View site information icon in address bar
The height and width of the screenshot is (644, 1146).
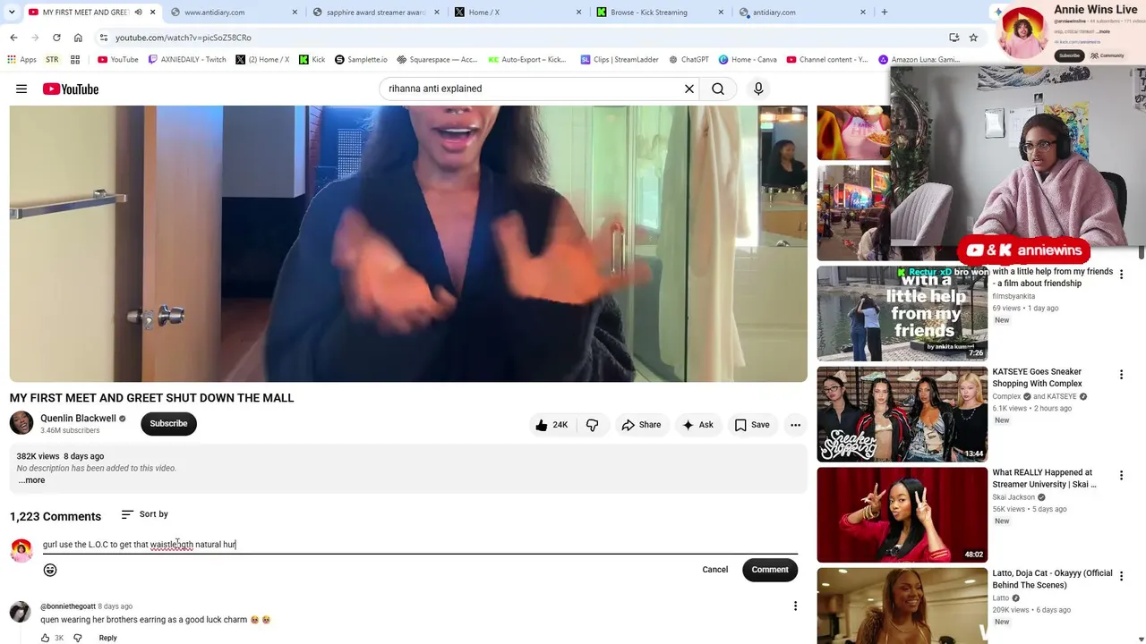tap(104, 38)
